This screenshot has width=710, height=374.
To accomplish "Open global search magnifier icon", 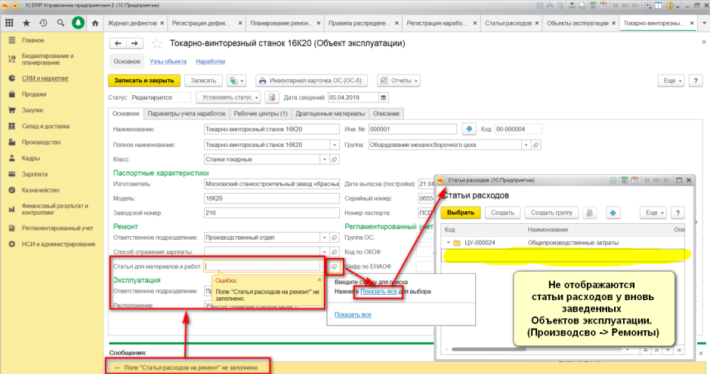I will tap(60, 23).
